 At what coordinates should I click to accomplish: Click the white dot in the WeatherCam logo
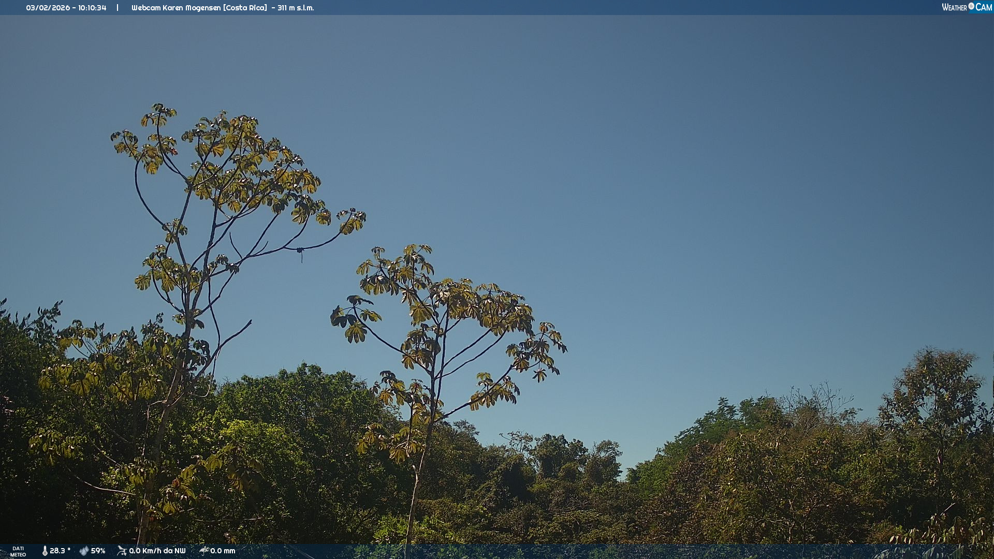(971, 6)
